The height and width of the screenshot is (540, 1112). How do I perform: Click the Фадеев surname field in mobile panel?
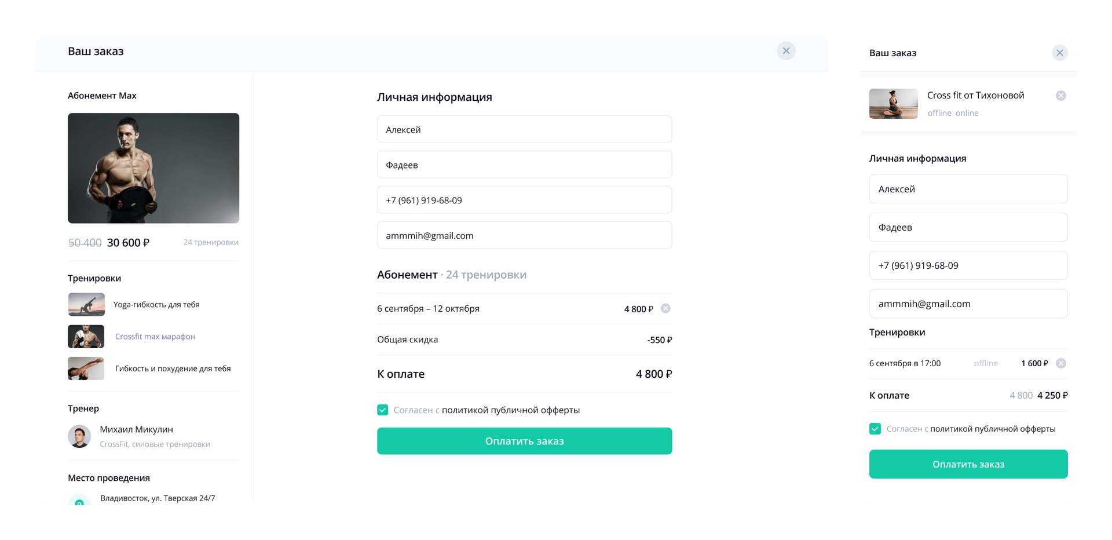click(968, 227)
